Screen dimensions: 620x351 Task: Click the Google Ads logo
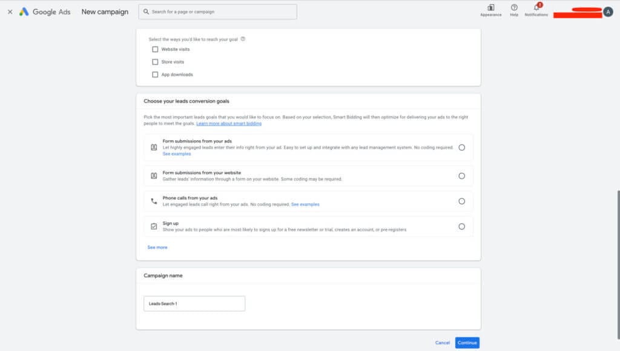click(x=46, y=11)
